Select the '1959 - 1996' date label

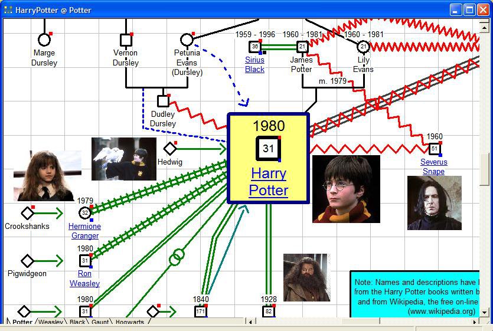255,34
